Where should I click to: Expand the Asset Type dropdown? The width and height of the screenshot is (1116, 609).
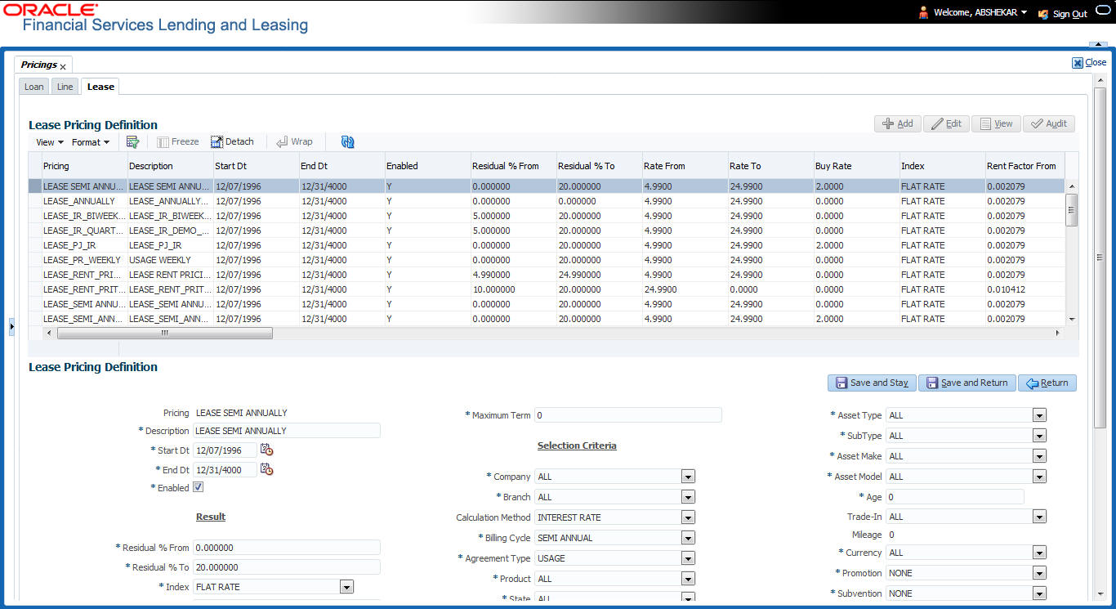click(1039, 415)
